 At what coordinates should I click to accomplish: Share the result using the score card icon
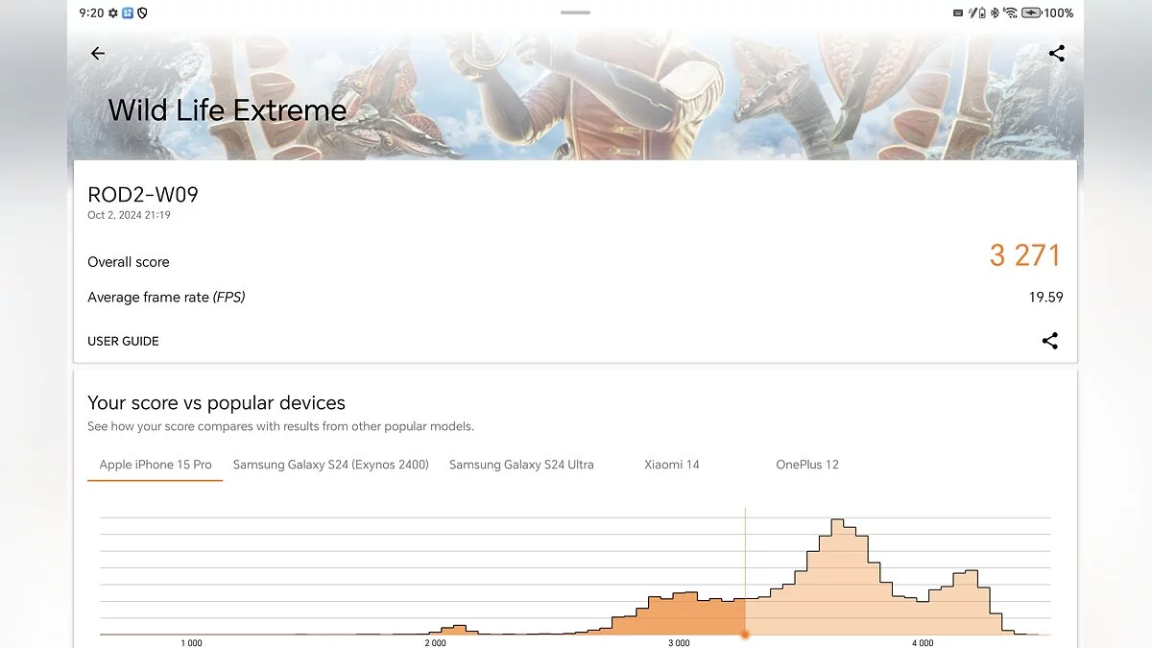1050,341
